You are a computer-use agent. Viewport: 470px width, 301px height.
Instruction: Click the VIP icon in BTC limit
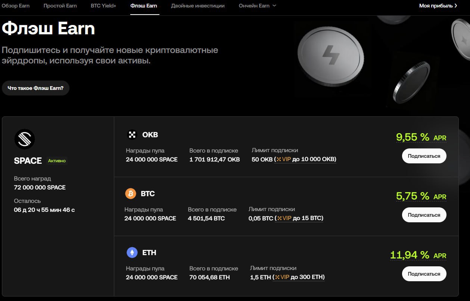[x=279, y=219]
